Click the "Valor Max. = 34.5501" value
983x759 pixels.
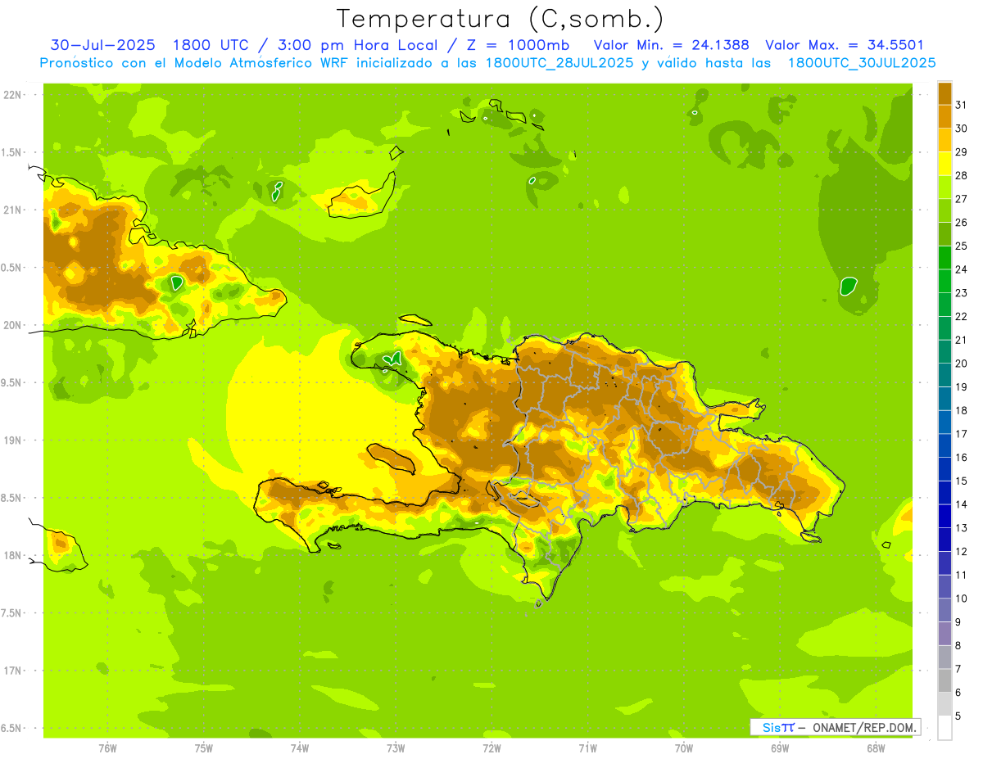(845, 44)
